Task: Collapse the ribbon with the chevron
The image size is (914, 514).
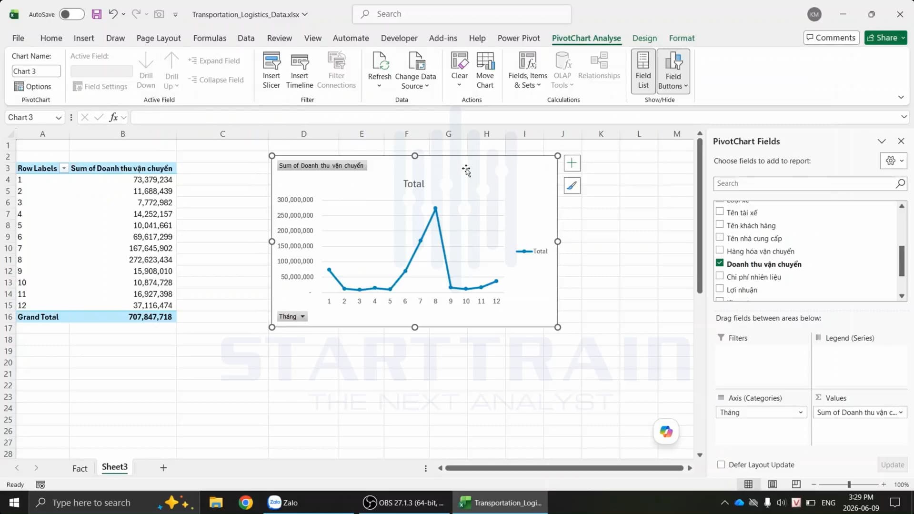Action: click(901, 97)
